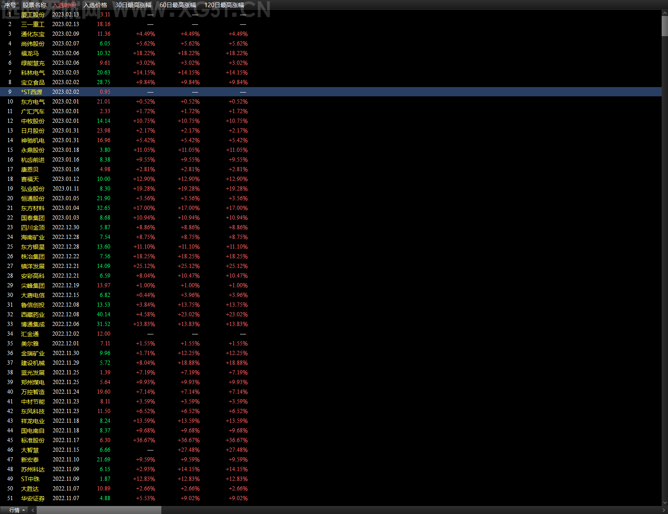This screenshot has height=514, width=668.
Task: Click the horizontal scrollbar thumb
Action: click(99, 510)
